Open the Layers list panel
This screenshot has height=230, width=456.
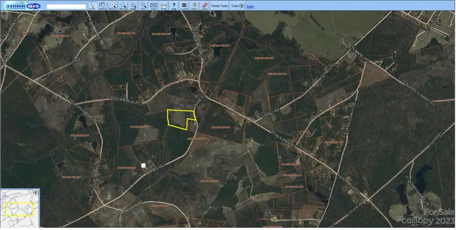184,6
